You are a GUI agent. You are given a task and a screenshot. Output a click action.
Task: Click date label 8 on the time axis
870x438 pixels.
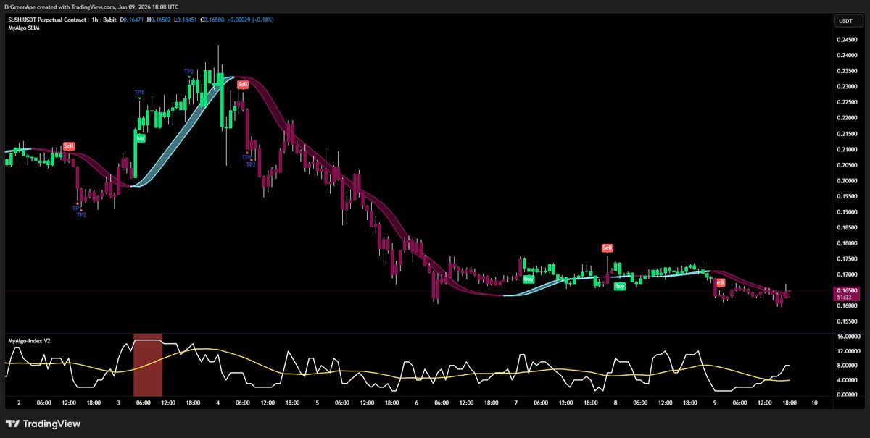pyautogui.click(x=616, y=403)
